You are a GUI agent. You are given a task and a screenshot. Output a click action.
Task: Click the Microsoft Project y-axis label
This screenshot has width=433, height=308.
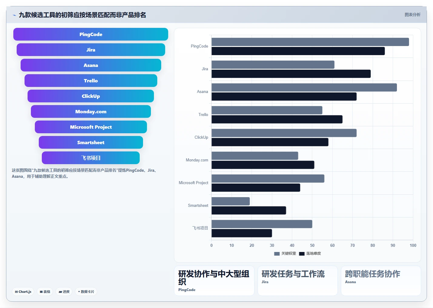[x=193, y=183]
